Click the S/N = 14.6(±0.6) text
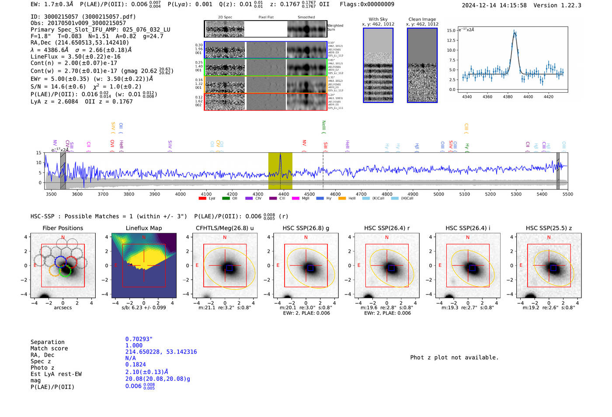 point(58,87)
